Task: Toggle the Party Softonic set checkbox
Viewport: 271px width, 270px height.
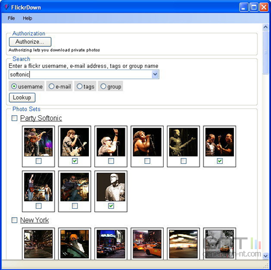Action: coord(15,118)
